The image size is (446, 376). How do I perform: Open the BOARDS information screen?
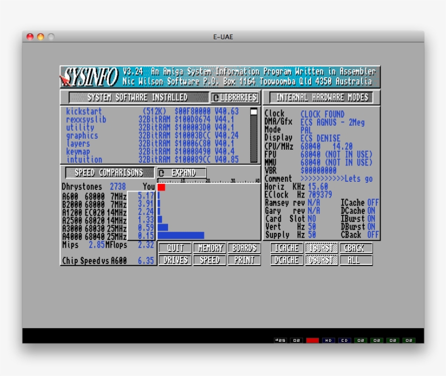[244, 248]
